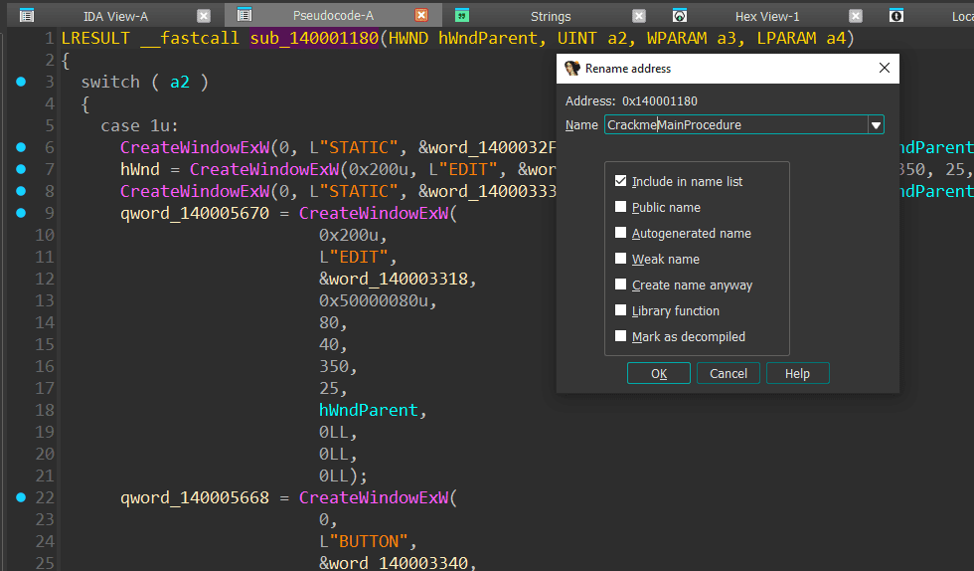The width and height of the screenshot is (974, 571).
Task: Close the Pseudocode-A tab
Action: tap(421, 16)
